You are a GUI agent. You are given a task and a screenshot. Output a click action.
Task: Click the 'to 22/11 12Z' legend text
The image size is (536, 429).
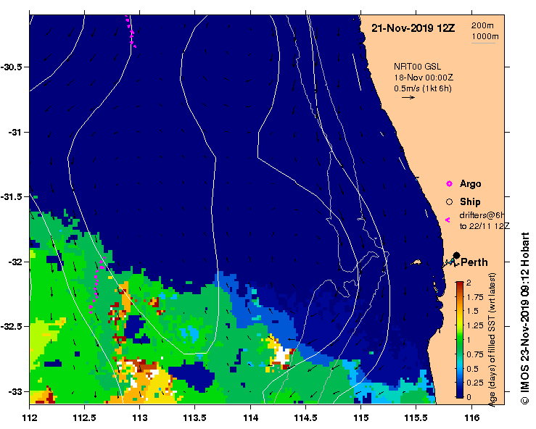click(x=485, y=226)
